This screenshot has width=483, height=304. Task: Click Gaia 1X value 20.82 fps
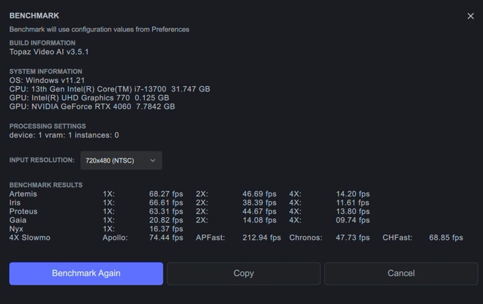coord(166,220)
